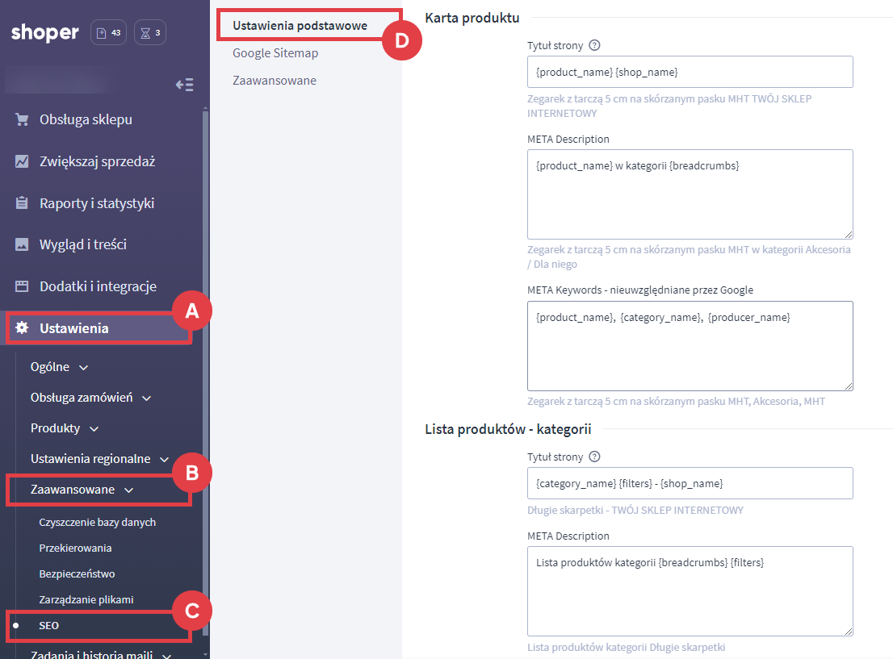Click the sidebar vertical scrollbar
Viewport: 893px width, 659px height.
tap(206, 373)
